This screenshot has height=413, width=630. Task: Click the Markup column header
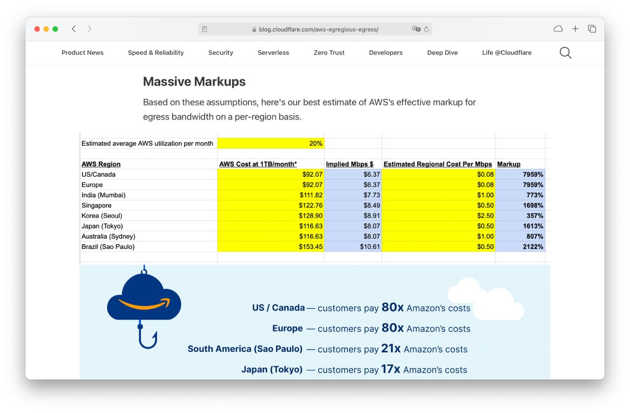point(508,164)
